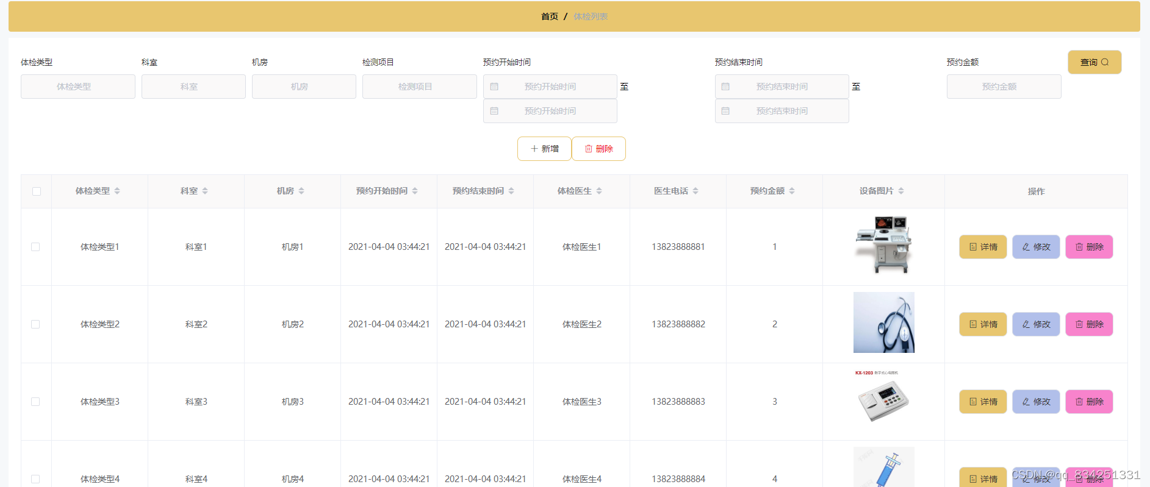Go to 首页 breadcrumb
Viewport: 1150px width, 487px height.
pos(550,16)
